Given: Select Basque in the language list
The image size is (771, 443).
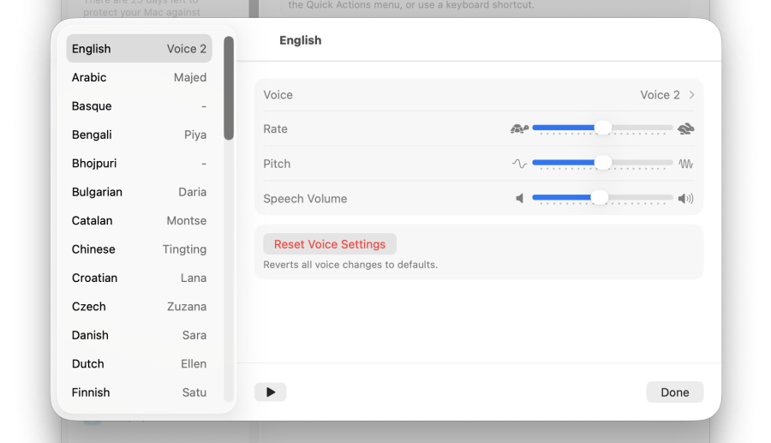Looking at the screenshot, I should pyautogui.click(x=139, y=105).
